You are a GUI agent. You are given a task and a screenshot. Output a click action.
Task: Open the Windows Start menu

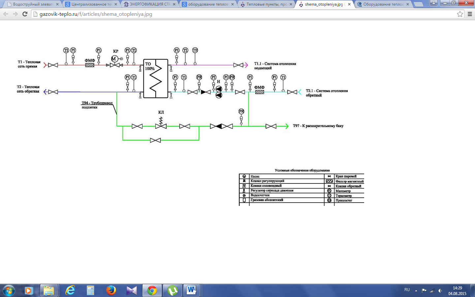9,290
